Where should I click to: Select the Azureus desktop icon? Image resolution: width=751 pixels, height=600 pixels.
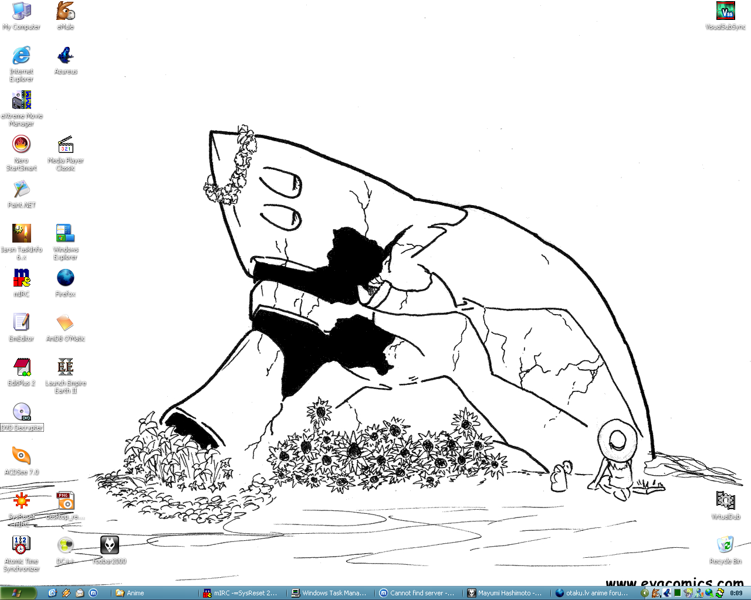point(66,60)
